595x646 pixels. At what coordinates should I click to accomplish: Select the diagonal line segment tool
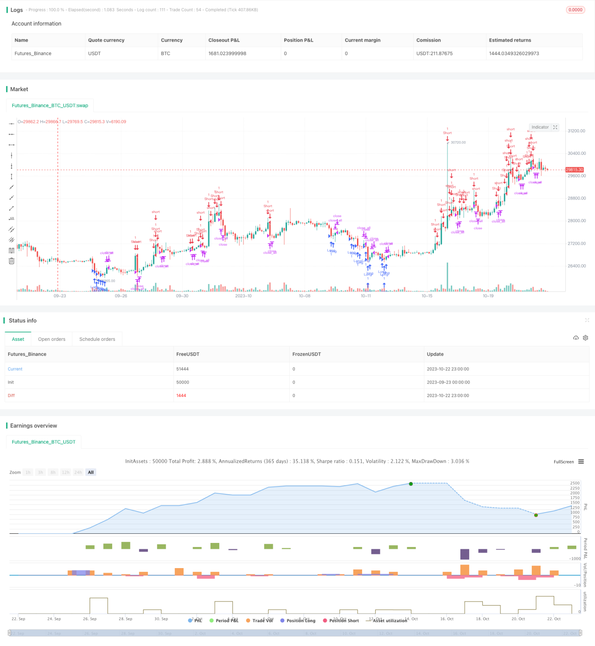coord(11,208)
